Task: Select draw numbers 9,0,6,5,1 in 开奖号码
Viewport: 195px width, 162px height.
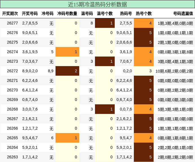Action: coord(30,33)
